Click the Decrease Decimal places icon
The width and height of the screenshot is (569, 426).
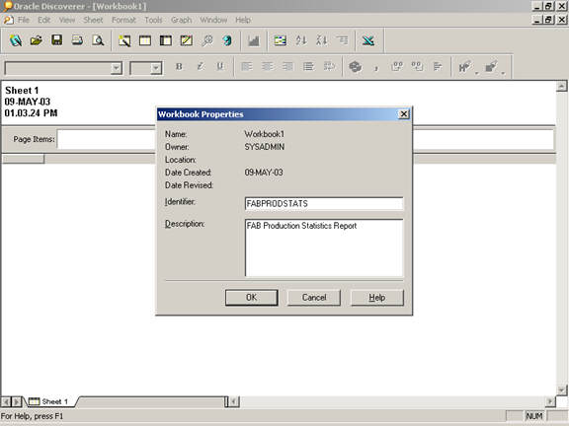[417, 67]
